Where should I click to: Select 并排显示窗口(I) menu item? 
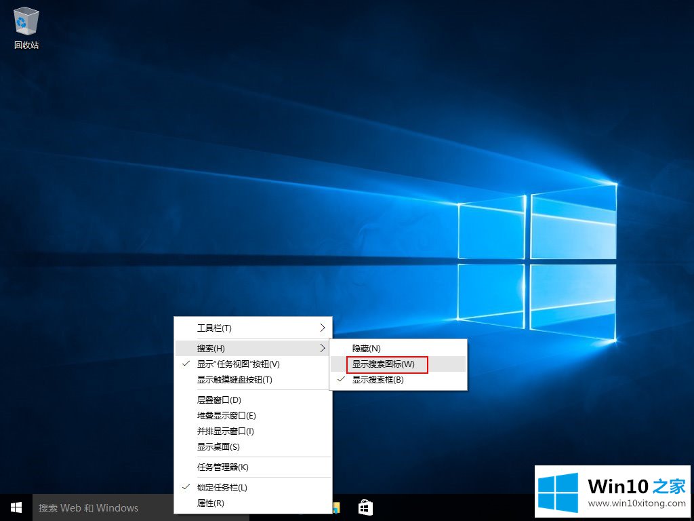pos(253,431)
